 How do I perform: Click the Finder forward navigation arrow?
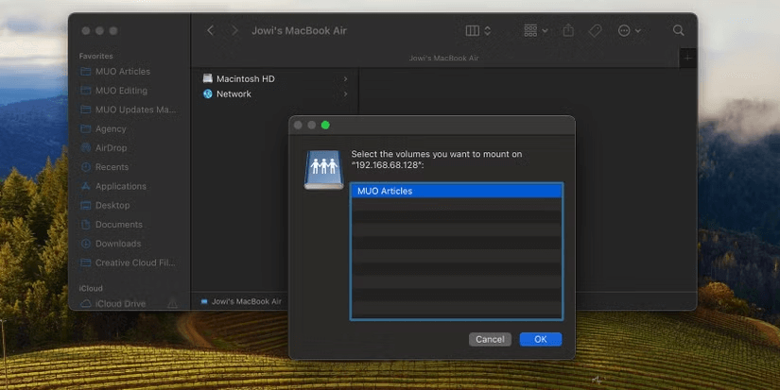click(234, 30)
